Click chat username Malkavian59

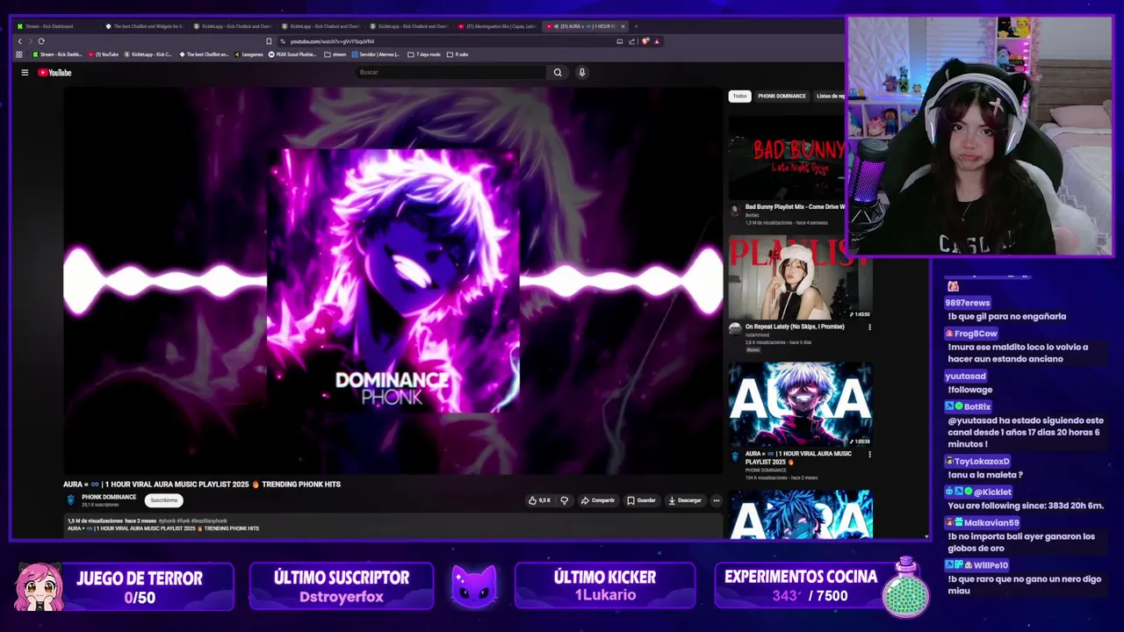coord(991,522)
